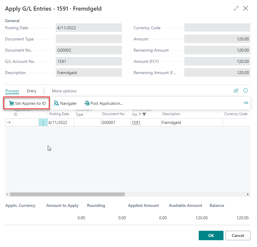Open row options three-dot menu

click(43, 122)
